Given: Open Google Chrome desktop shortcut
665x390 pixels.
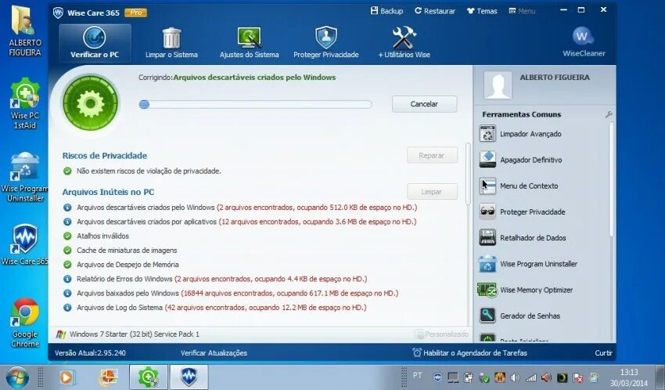Looking at the screenshot, I should (x=25, y=323).
